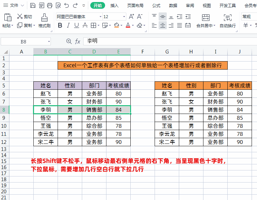Decrease font size with A- icon
The height and width of the screenshot is (200, 257).
point(140,16)
